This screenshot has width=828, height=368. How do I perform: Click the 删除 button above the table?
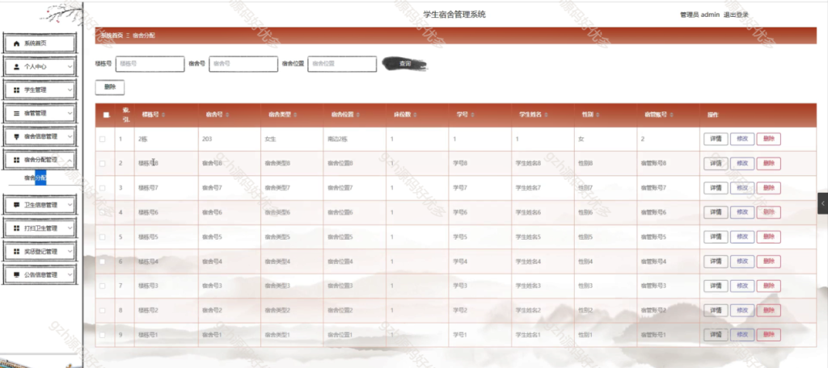click(110, 87)
